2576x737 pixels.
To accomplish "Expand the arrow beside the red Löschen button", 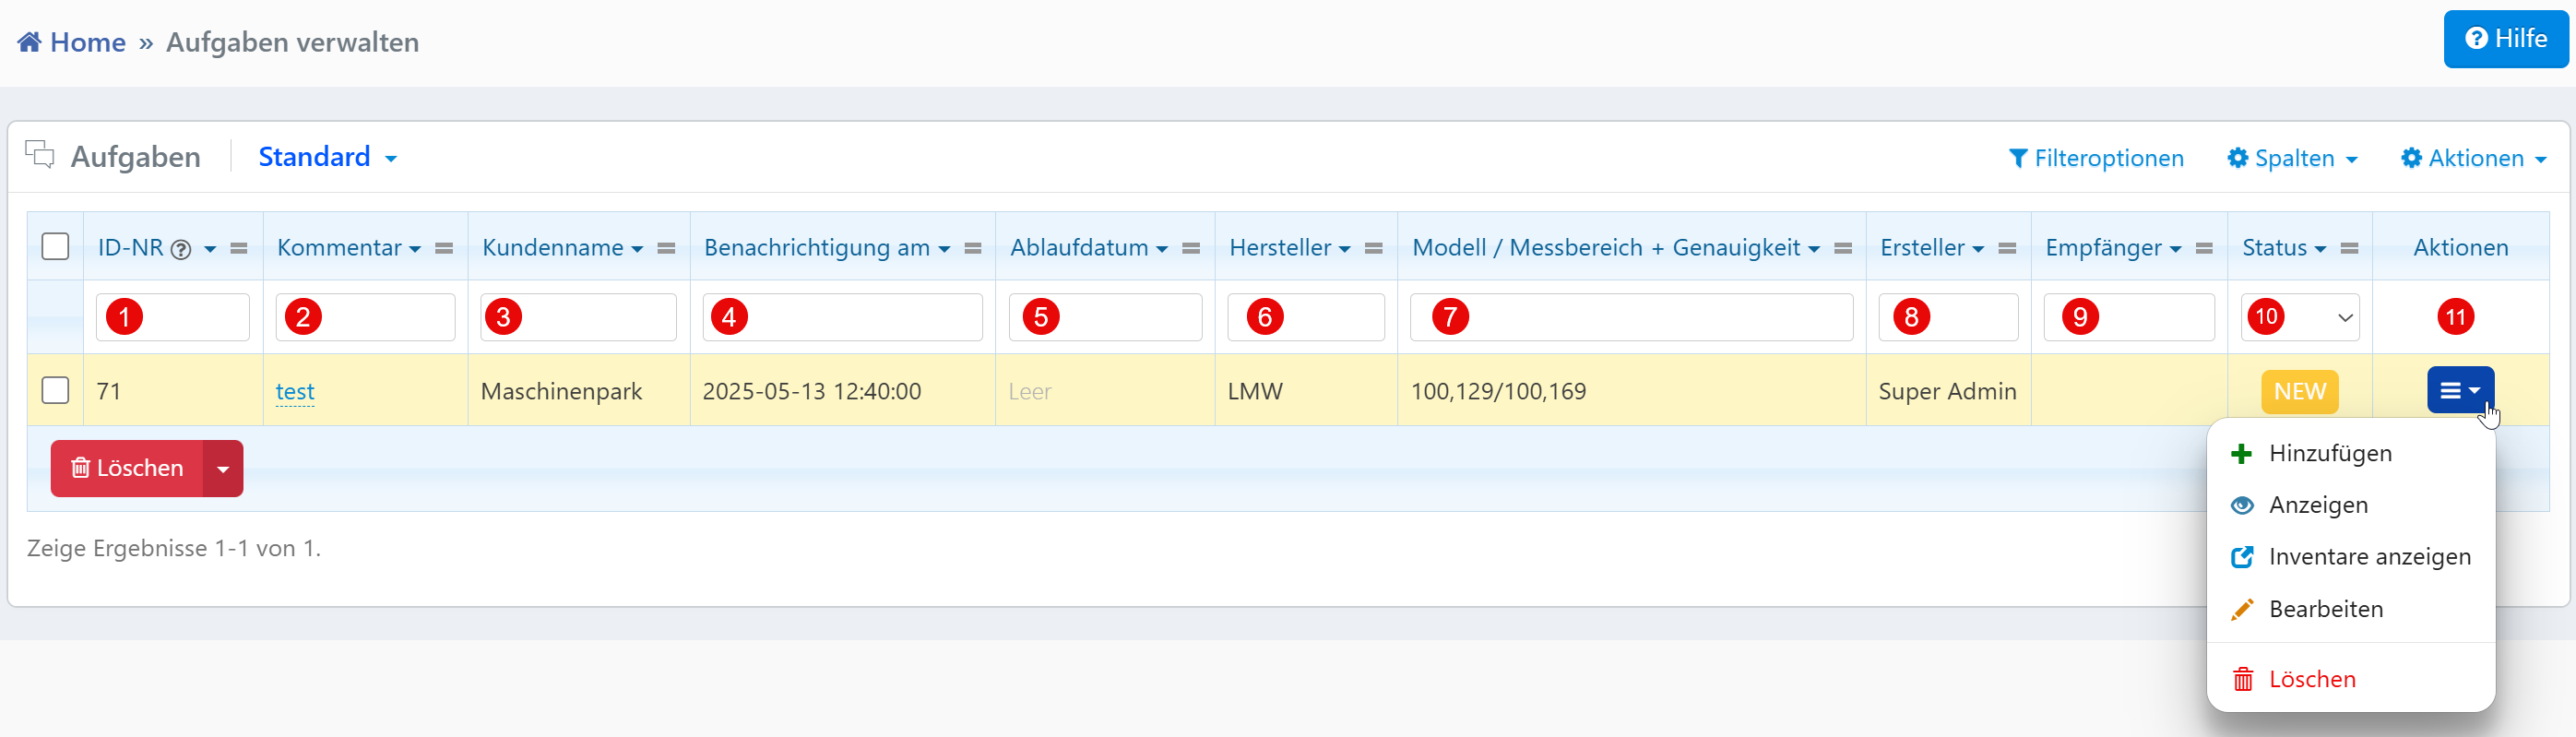I will point(223,469).
